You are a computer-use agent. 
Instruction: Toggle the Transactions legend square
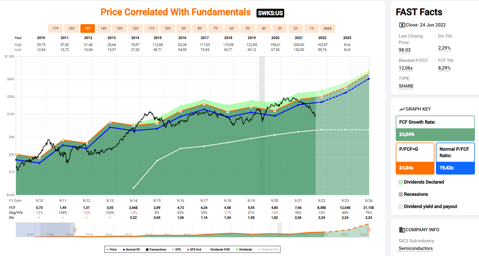tap(147, 250)
